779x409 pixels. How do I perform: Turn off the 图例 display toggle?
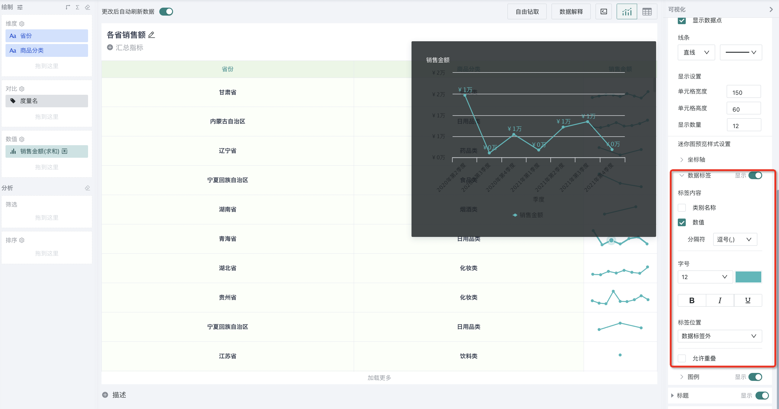755,377
